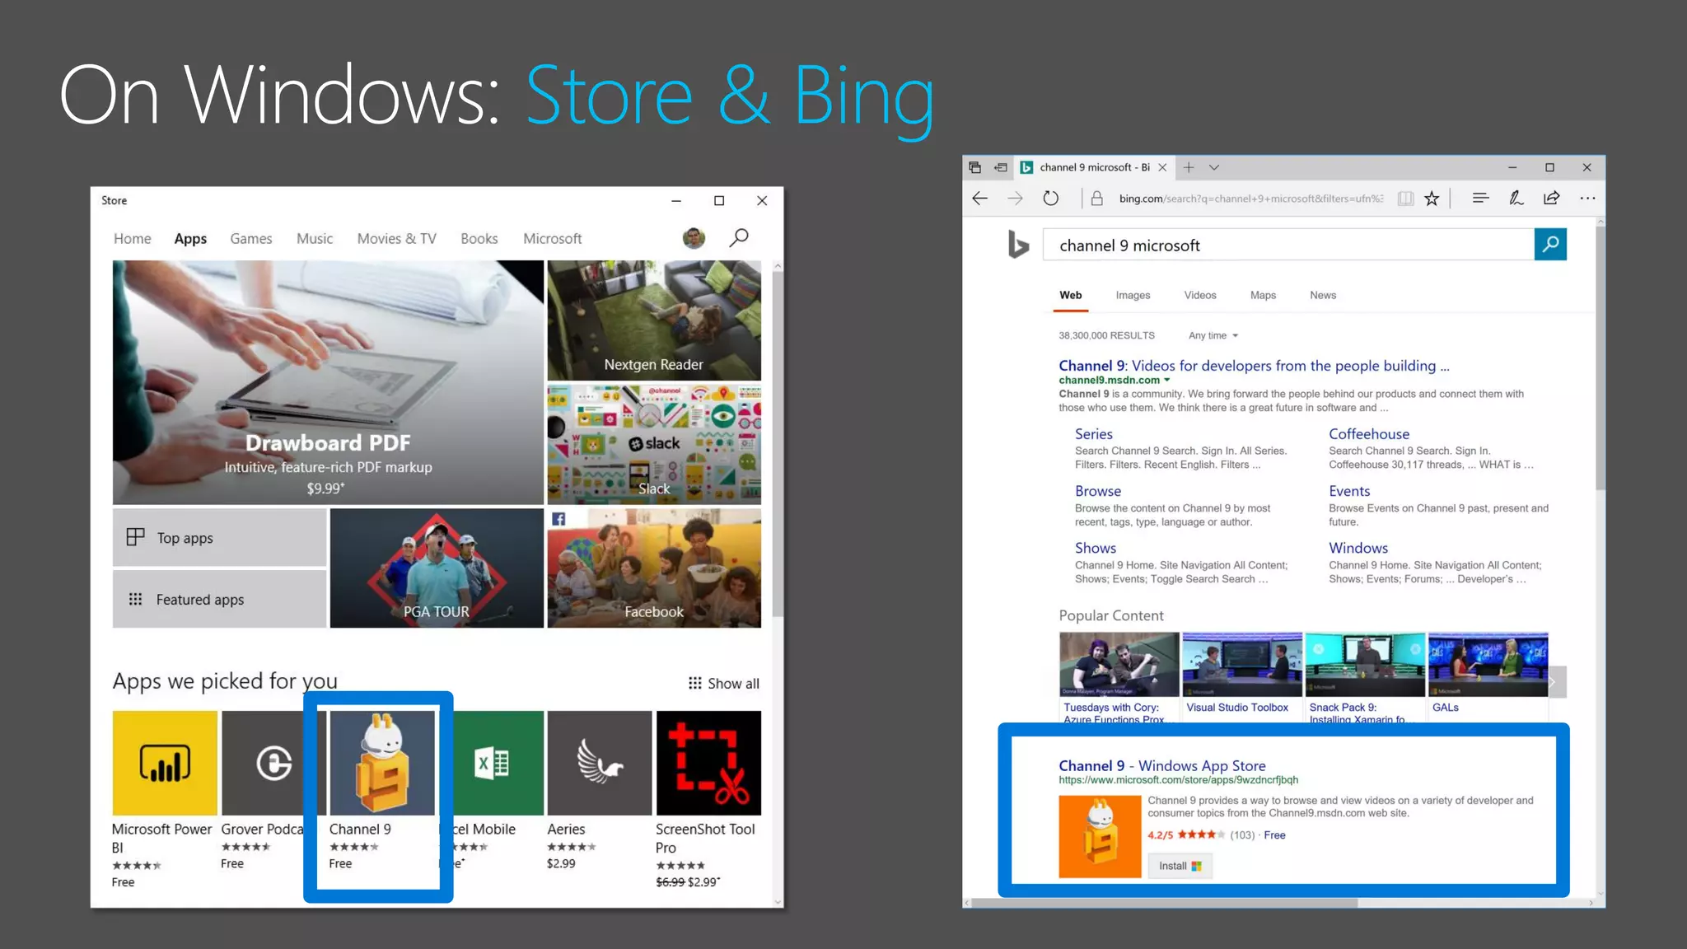Open Aeries app tile
Viewport: 1687px width, 949px height.
pos(600,762)
